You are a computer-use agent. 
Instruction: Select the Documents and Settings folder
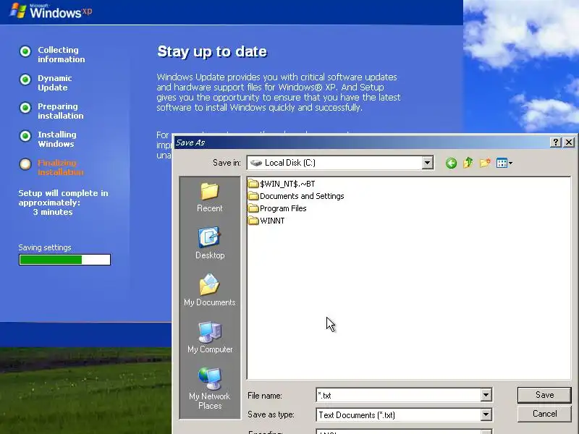tap(296, 196)
